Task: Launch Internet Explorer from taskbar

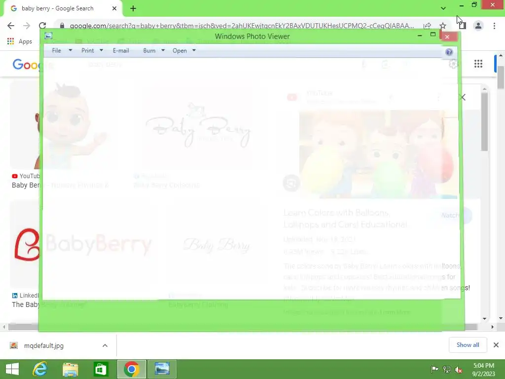Action: click(40, 369)
